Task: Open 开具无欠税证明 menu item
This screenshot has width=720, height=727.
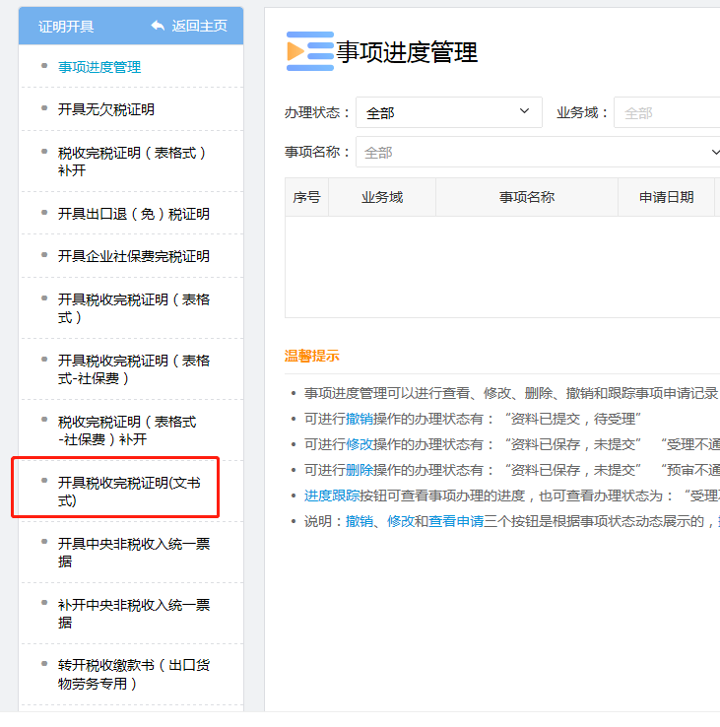Action: pos(106,109)
